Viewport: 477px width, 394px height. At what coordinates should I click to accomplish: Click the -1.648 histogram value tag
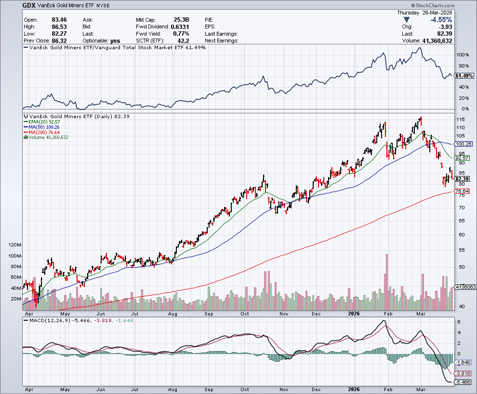click(x=463, y=362)
